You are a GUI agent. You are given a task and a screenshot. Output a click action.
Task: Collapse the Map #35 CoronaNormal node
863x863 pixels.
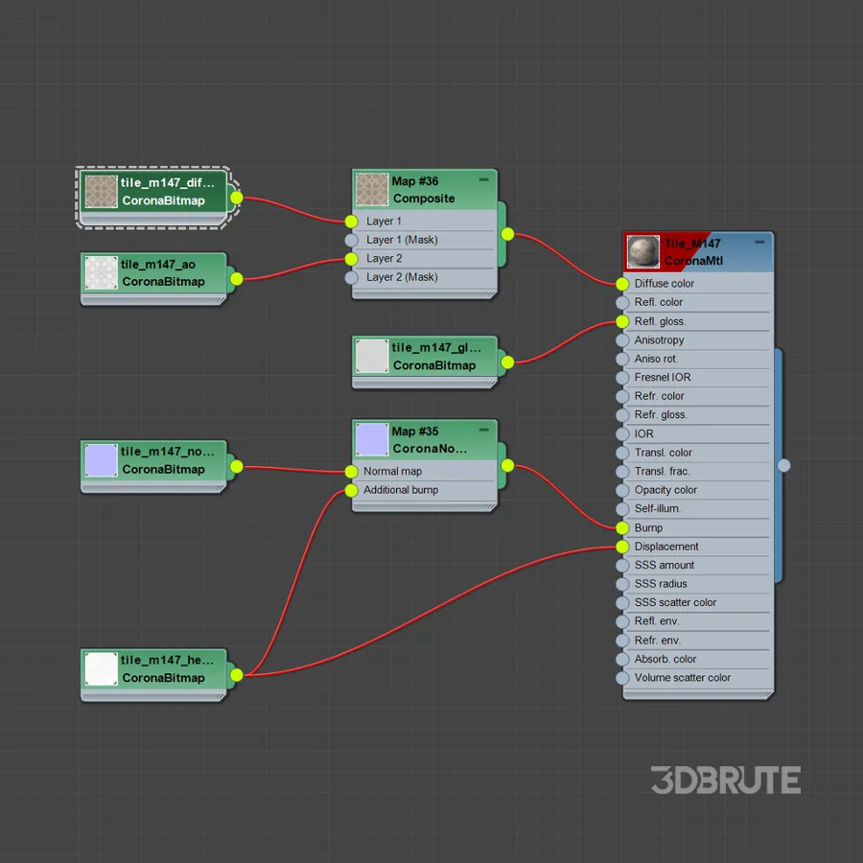click(484, 430)
